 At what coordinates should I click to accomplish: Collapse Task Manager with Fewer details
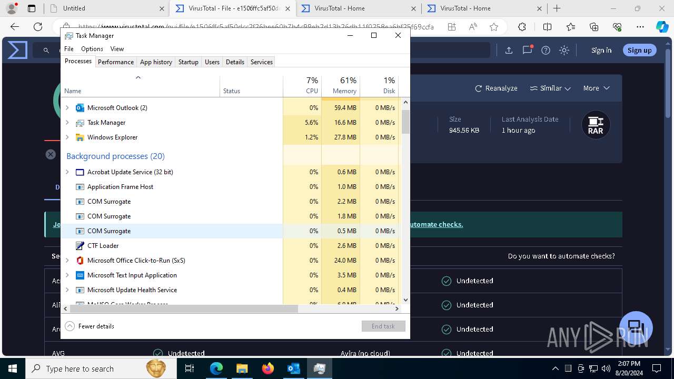(x=90, y=326)
